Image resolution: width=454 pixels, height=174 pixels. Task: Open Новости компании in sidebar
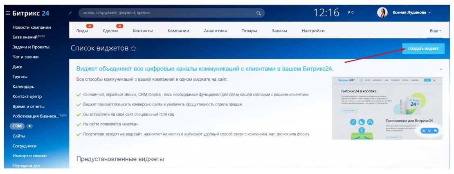pyautogui.click(x=32, y=27)
